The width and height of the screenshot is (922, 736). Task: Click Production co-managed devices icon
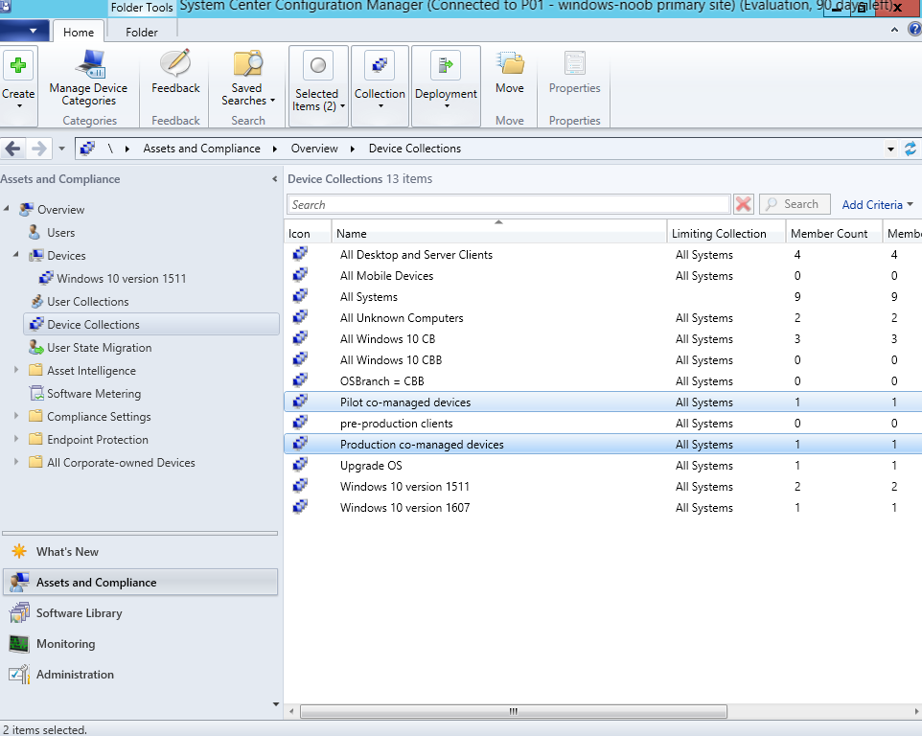coord(301,444)
